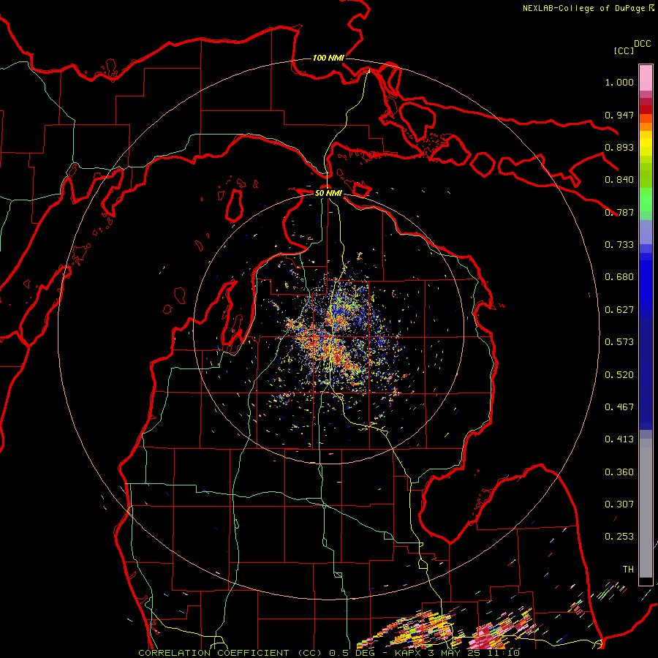Pick the large gray color bar segment
The image size is (658, 658).
(x=646, y=508)
